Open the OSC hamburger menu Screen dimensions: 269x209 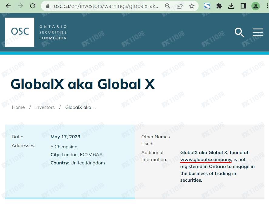[x=258, y=32]
